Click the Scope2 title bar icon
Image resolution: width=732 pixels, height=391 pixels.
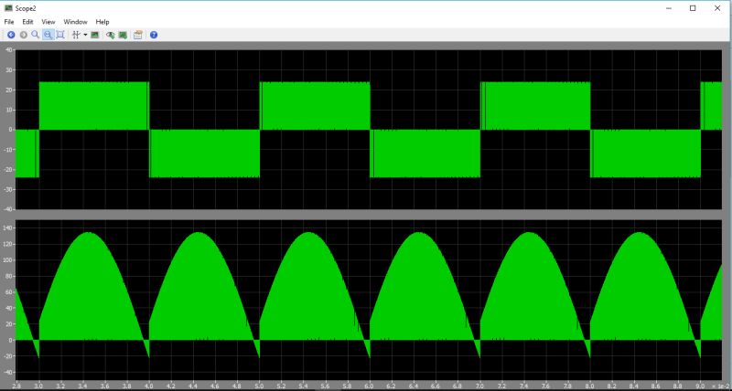coord(8,8)
